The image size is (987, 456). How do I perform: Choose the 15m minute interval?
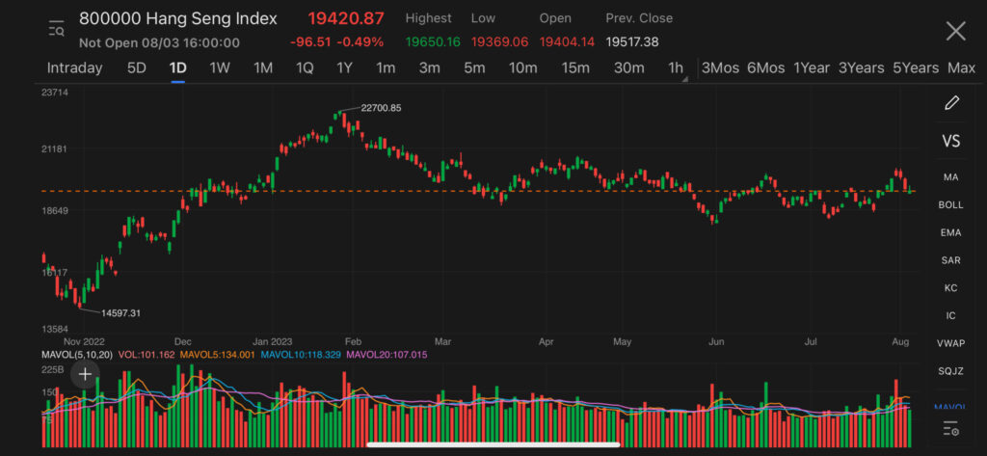click(x=575, y=68)
